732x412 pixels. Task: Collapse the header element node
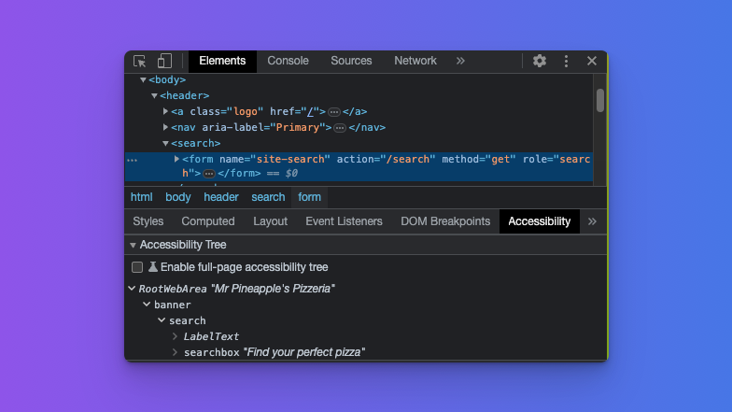click(x=155, y=95)
